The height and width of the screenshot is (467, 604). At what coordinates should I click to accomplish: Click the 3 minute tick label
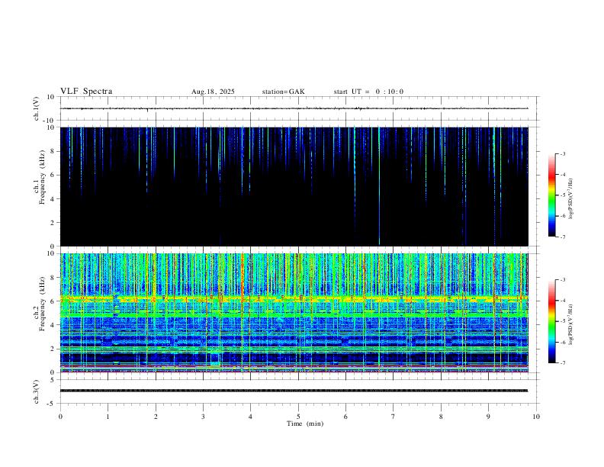click(x=204, y=417)
